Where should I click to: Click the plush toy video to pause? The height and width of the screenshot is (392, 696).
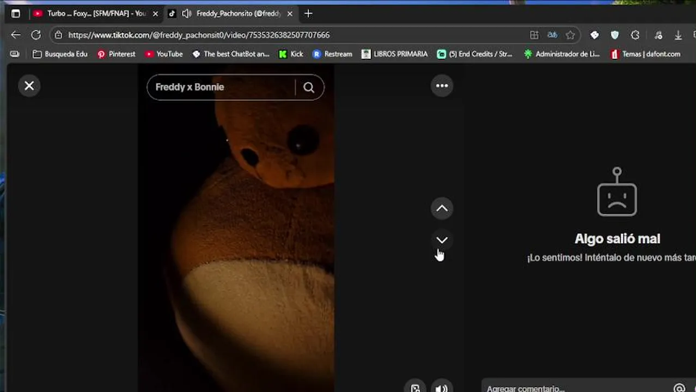coord(236,229)
